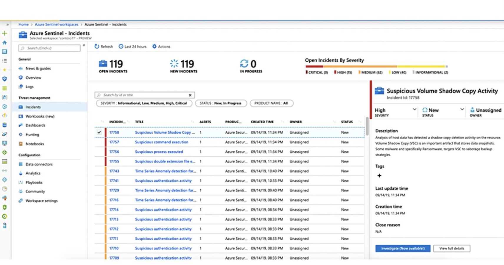Screen dimensions: 504x265
Task: Click the Refresh icon in toolbar
Action: [97, 47]
